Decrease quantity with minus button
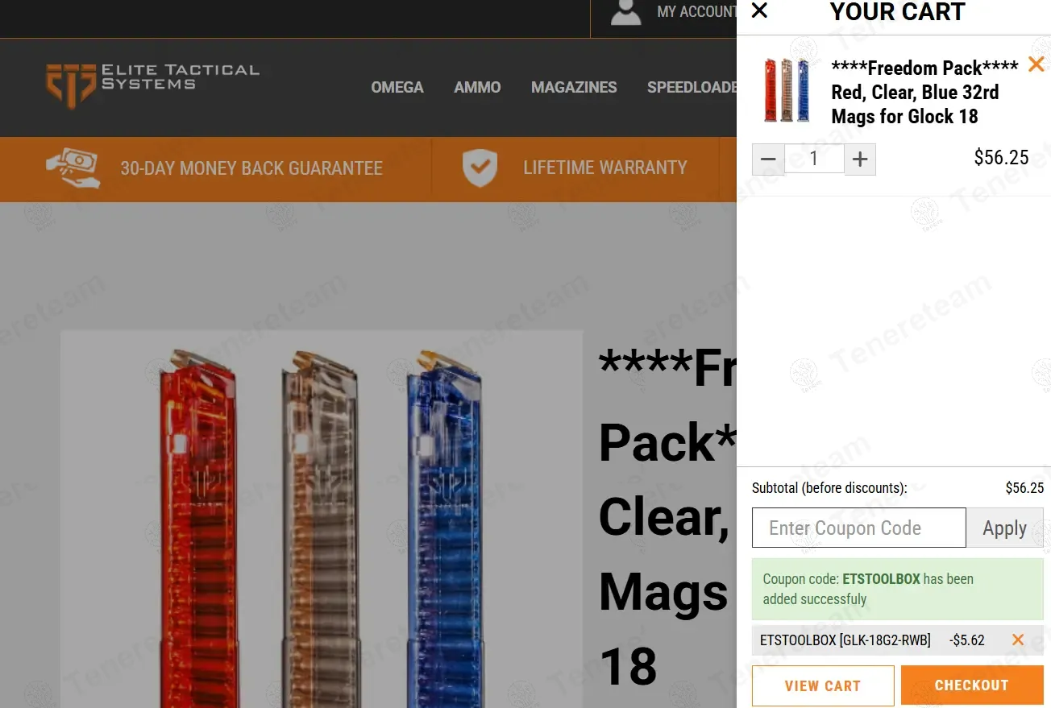Viewport: 1051px width, 708px height. click(x=768, y=159)
